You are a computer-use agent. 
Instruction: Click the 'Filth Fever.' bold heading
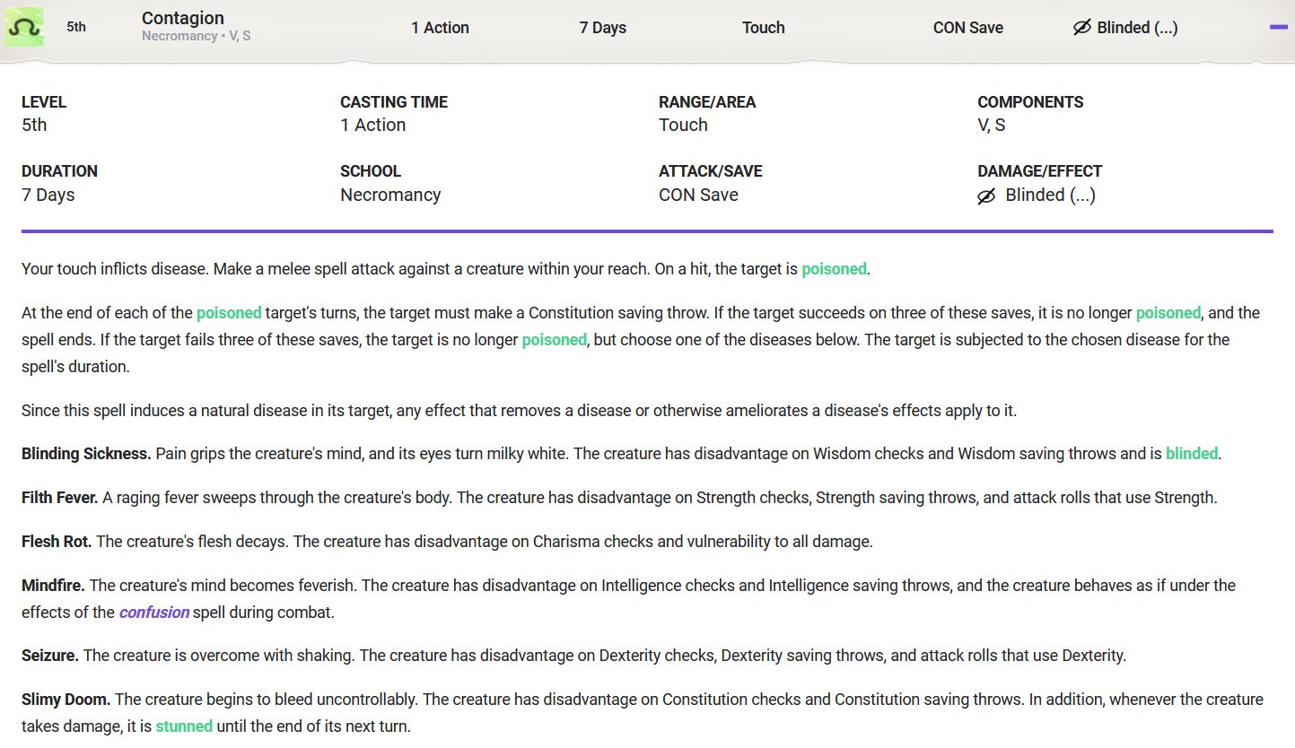60,498
